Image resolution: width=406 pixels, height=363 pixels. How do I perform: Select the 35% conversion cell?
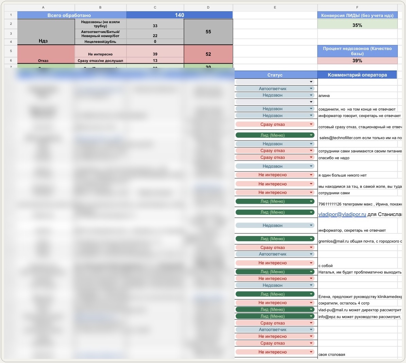coord(357,26)
